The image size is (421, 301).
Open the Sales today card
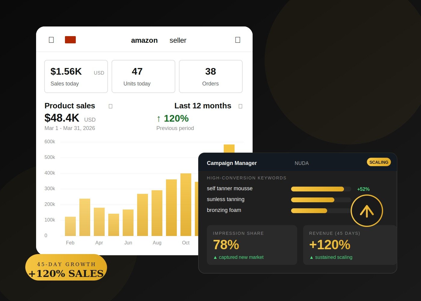[x=76, y=76]
